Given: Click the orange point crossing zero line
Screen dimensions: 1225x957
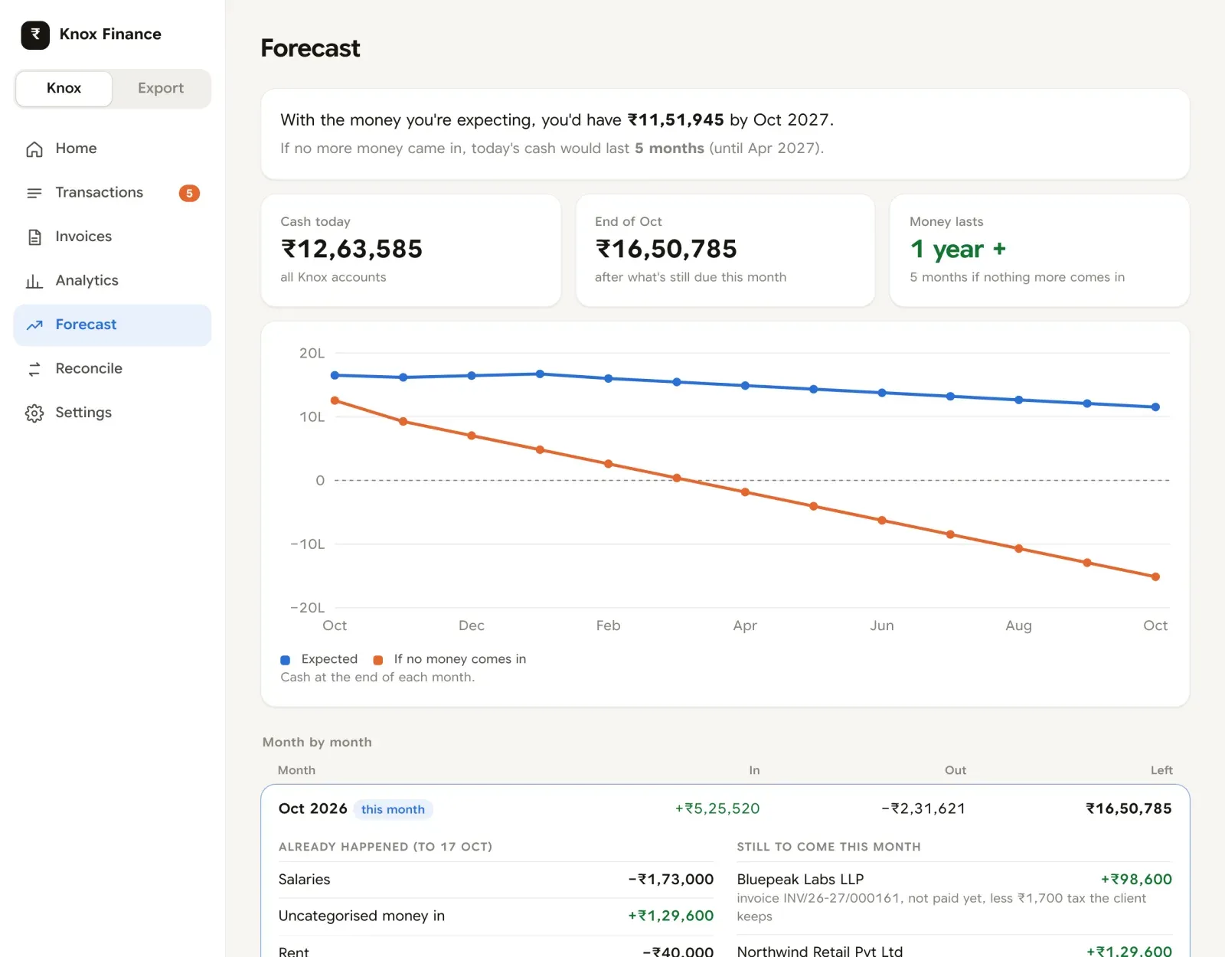Looking at the screenshot, I should (x=677, y=478).
